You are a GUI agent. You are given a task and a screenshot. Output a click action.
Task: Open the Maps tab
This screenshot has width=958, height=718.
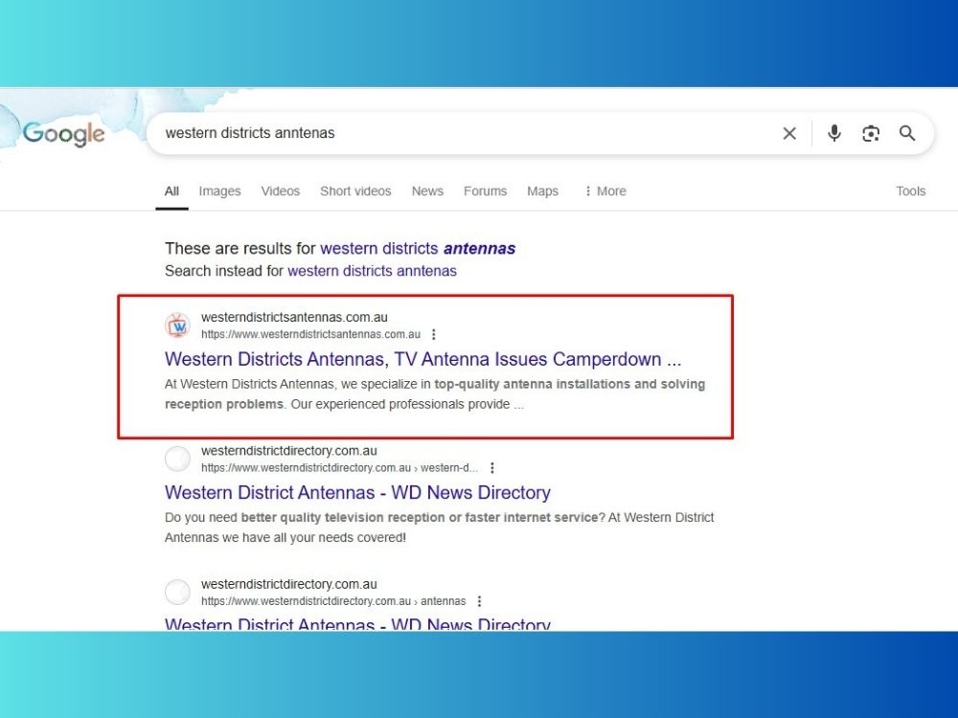coord(542,191)
